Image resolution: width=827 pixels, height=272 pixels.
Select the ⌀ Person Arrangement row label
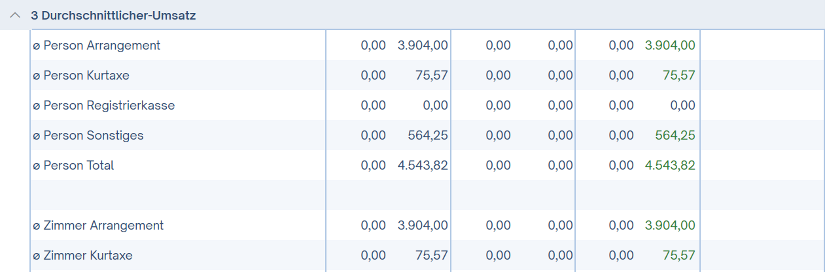click(97, 46)
